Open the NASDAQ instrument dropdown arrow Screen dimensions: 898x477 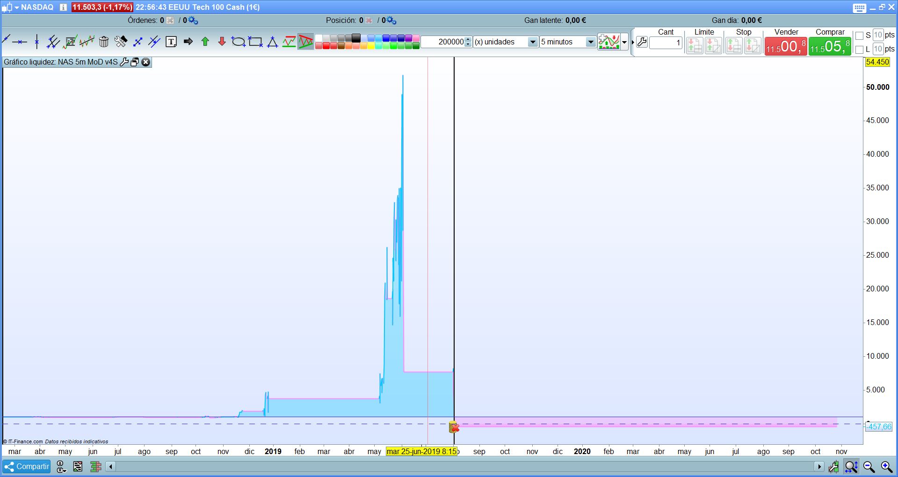coord(17,7)
